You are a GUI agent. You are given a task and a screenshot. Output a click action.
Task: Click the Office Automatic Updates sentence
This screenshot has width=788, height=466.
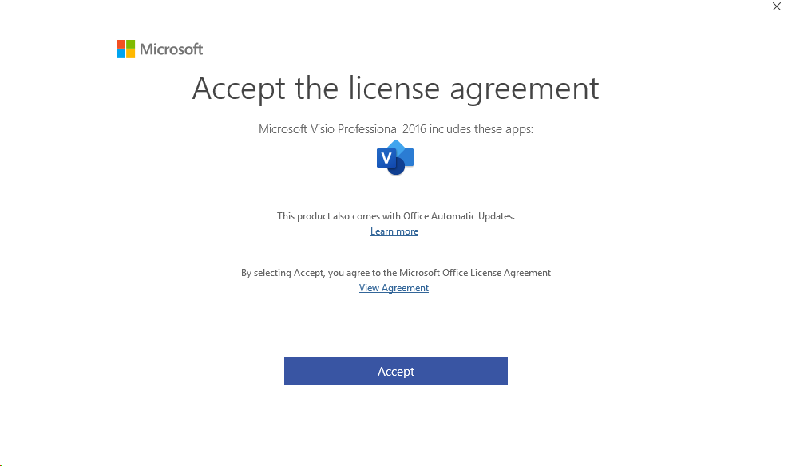coord(396,216)
